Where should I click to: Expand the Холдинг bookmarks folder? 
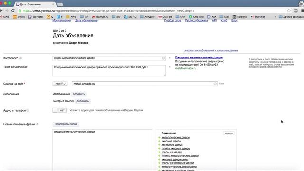(x=147, y=17)
